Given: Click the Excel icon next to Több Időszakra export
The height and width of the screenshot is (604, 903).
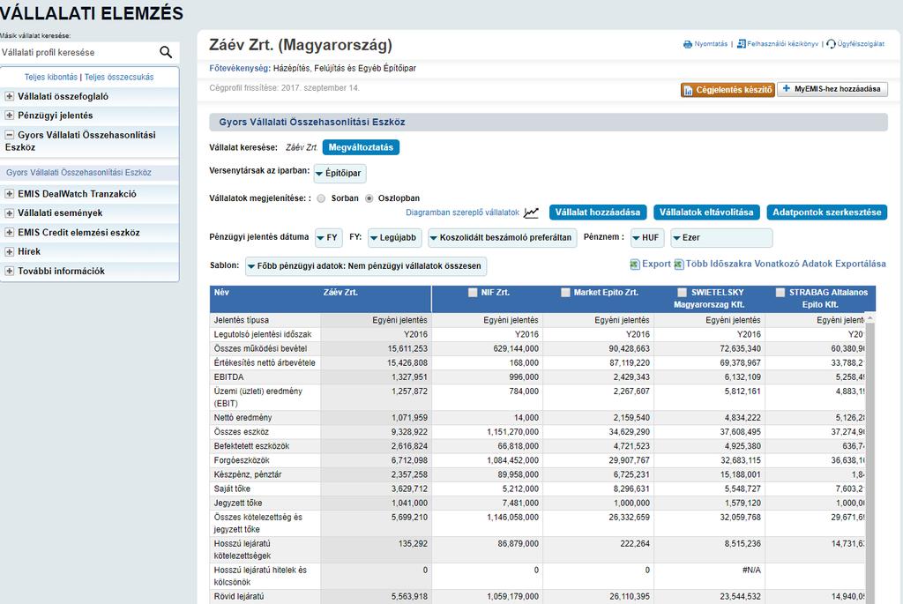Looking at the screenshot, I should click(679, 265).
